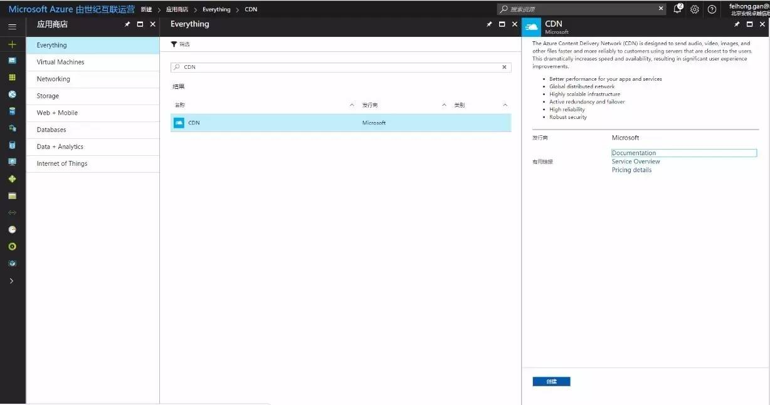This screenshot has width=770, height=405.
Task: Click Microsoft publisher cell in CDN row
Action: pyautogui.click(x=374, y=123)
